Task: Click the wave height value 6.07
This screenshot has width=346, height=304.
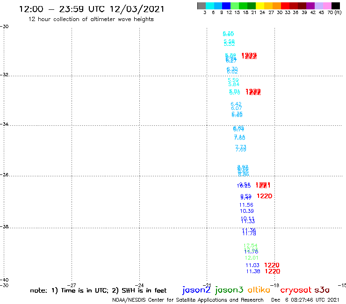Action: pos(237,108)
